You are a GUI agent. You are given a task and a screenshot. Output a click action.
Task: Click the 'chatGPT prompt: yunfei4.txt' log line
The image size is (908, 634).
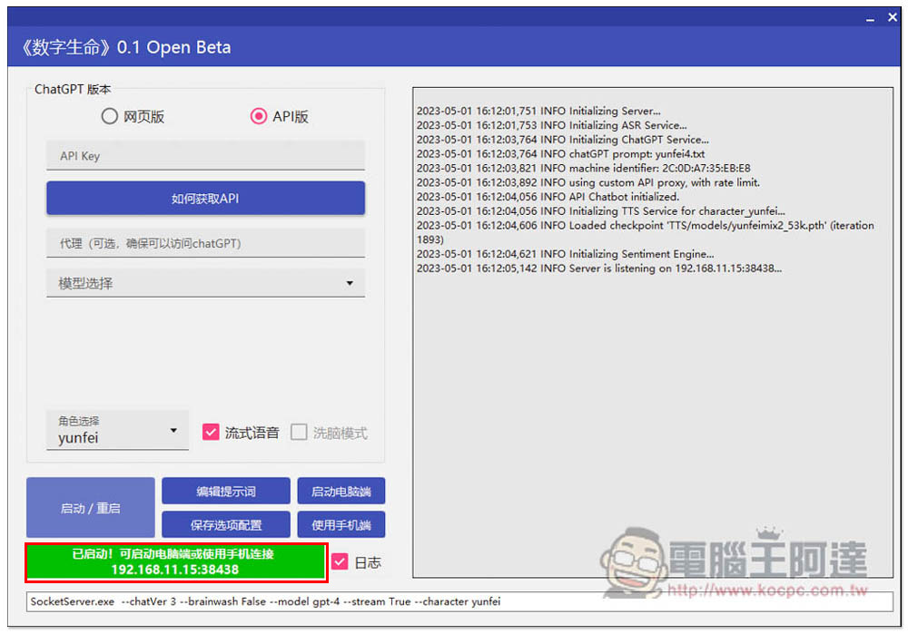560,154
